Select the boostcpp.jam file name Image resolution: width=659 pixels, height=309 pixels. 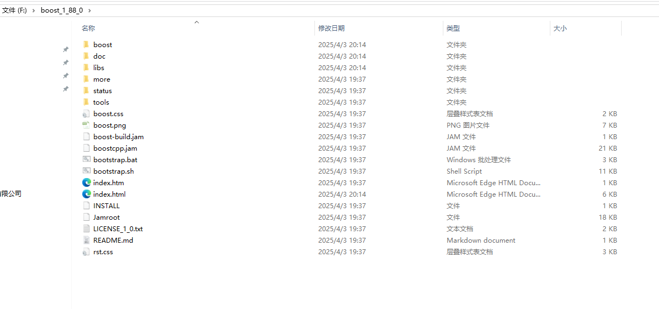click(x=115, y=148)
